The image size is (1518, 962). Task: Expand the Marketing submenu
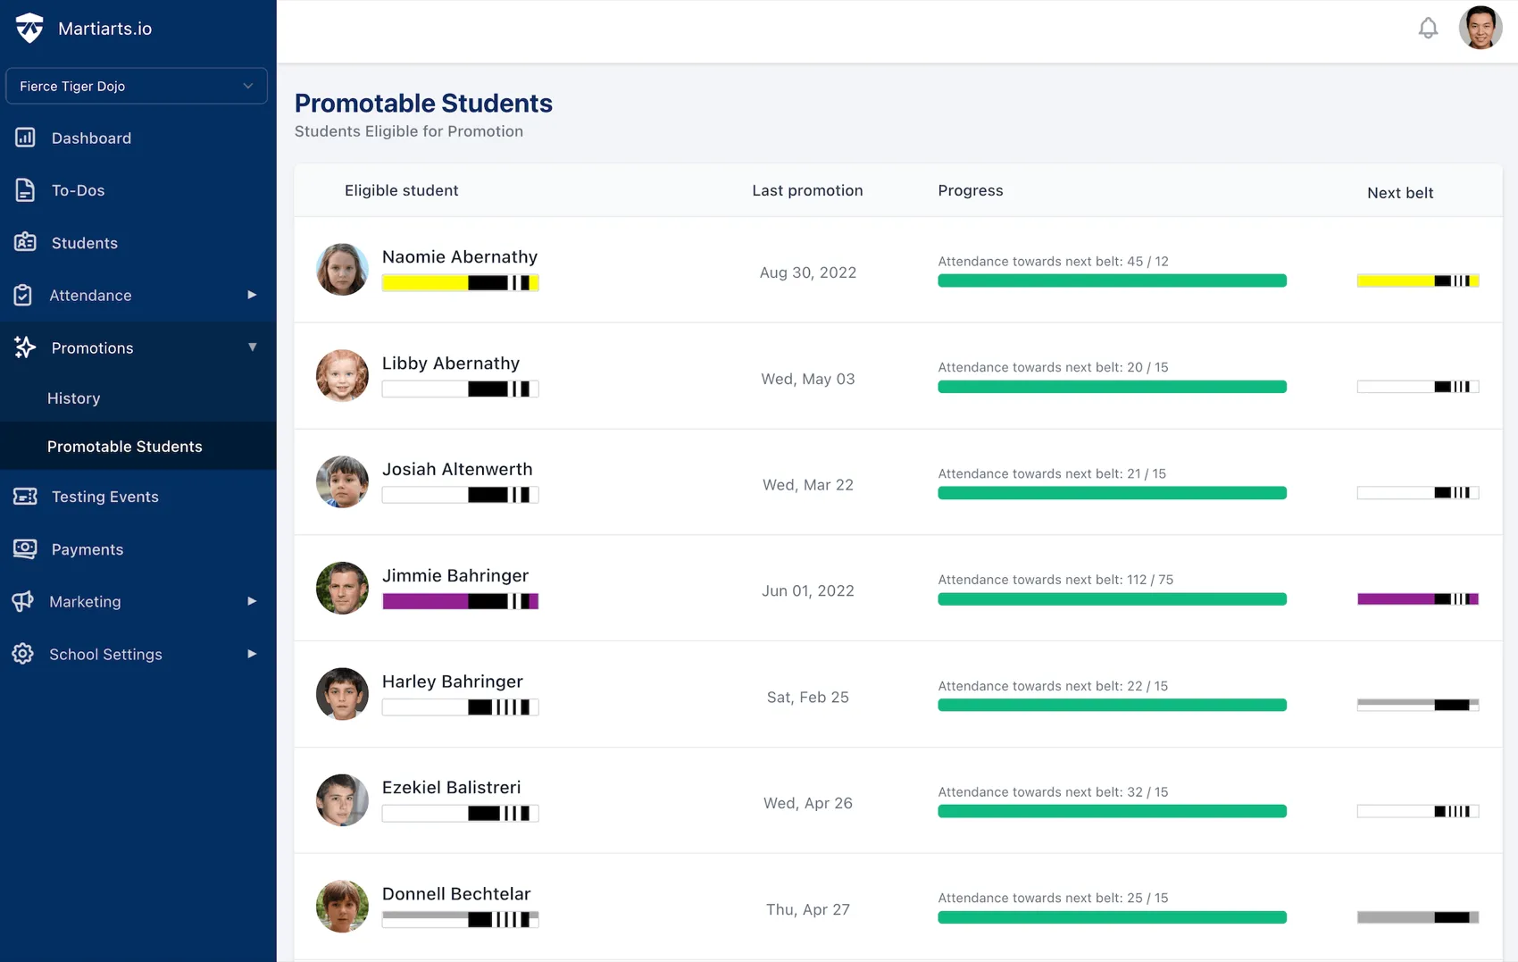coord(252,601)
